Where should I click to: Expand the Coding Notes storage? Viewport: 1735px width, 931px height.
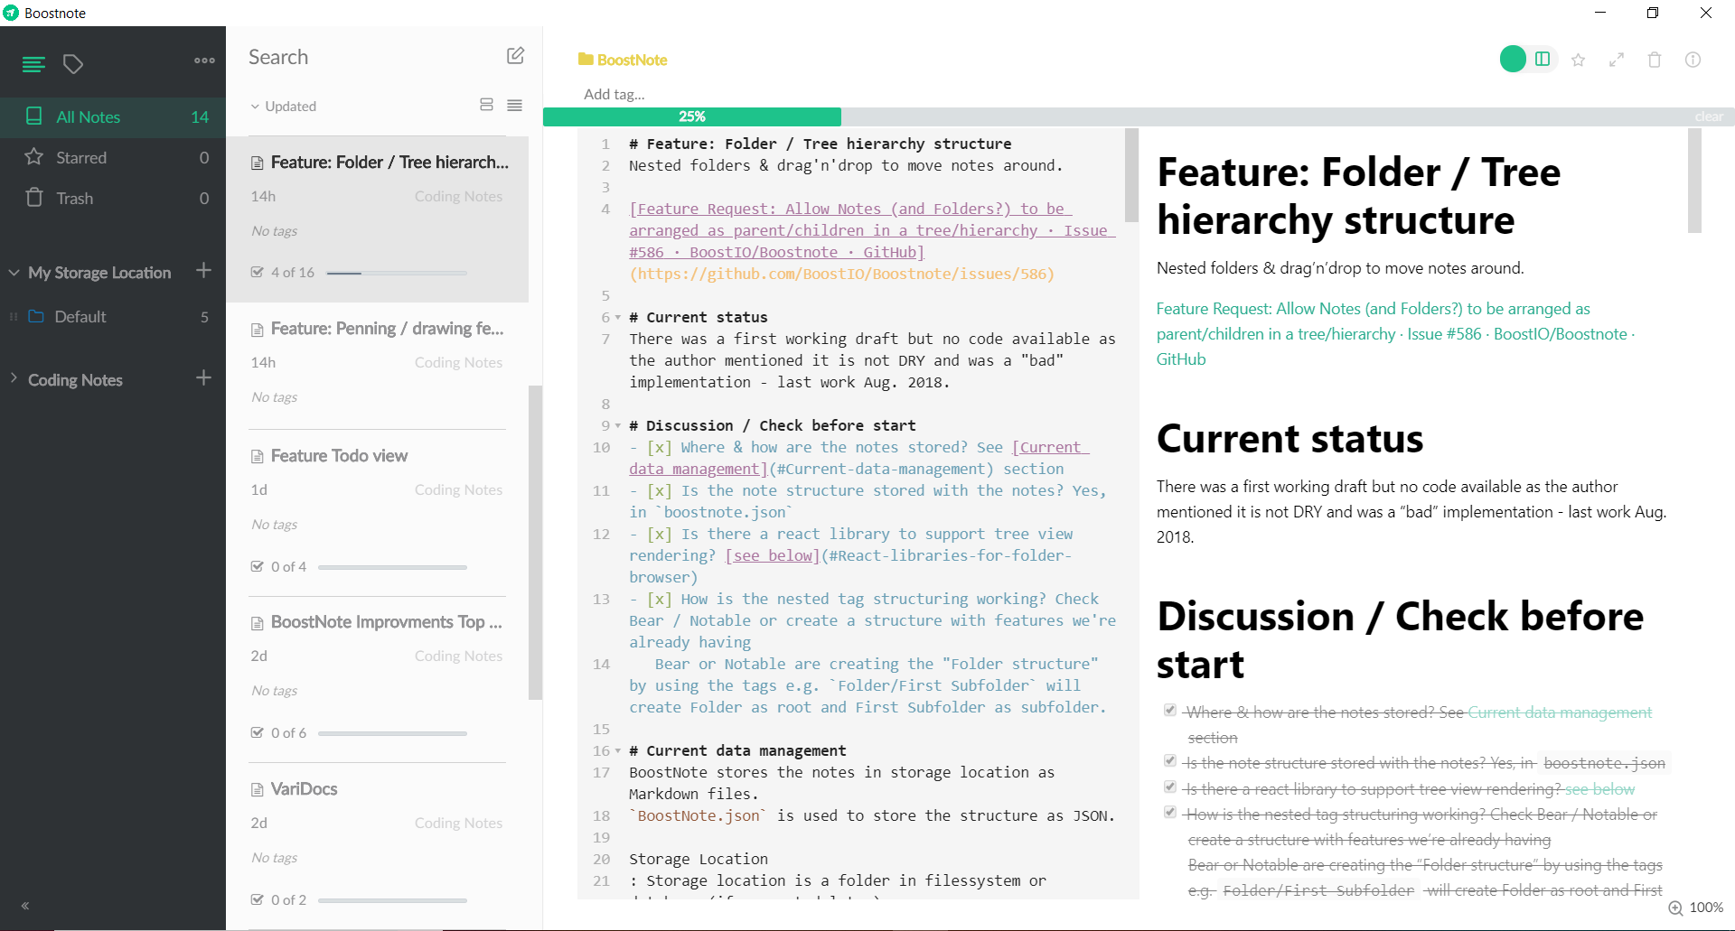click(x=14, y=379)
